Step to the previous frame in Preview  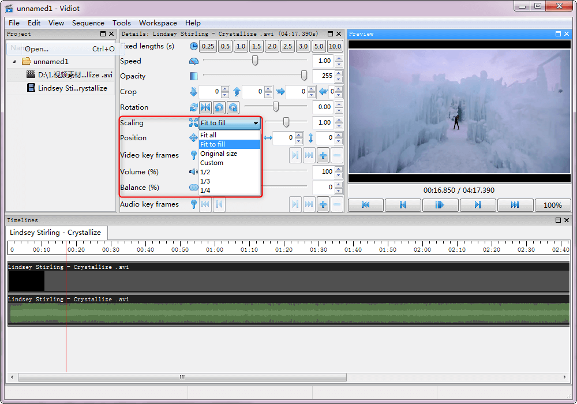pyautogui.click(x=403, y=205)
